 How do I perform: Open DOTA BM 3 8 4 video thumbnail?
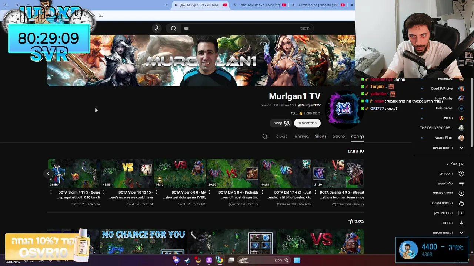click(x=233, y=173)
